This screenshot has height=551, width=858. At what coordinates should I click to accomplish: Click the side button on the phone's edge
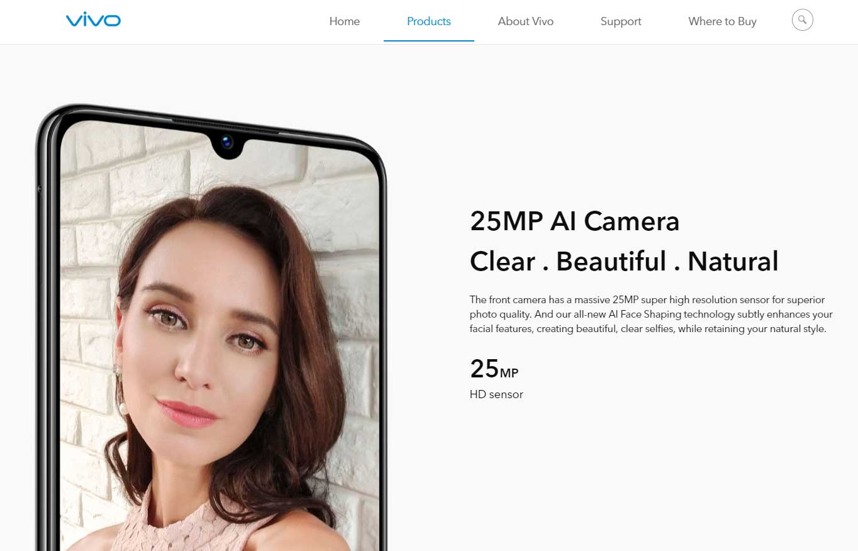[39, 189]
